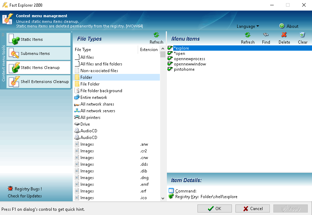The width and height of the screenshot is (312, 215).
Task: Click the Cancel button
Action: pyautogui.click(x=253, y=208)
